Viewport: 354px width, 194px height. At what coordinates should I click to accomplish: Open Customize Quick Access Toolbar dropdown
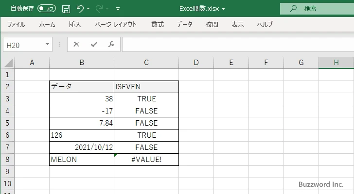118,9
